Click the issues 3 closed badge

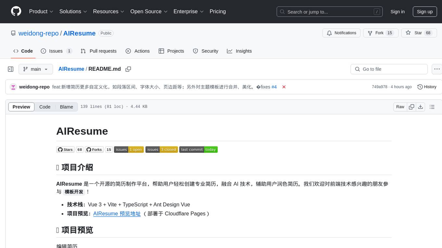click(x=162, y=150)
